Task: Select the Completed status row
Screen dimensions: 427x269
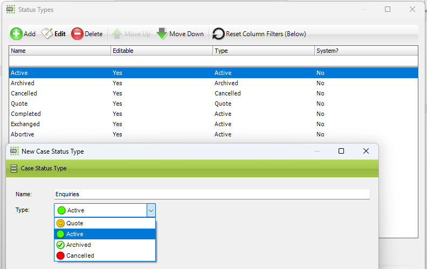Action: [x=213, y=114]
